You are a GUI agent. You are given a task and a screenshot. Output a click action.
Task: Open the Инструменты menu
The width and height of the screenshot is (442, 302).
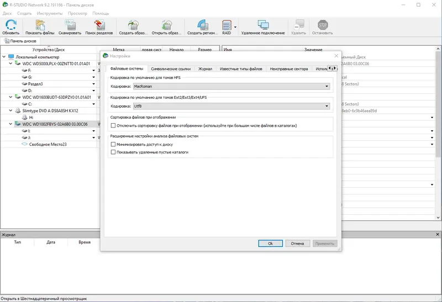pyautogui.click(x=50, y=13)
